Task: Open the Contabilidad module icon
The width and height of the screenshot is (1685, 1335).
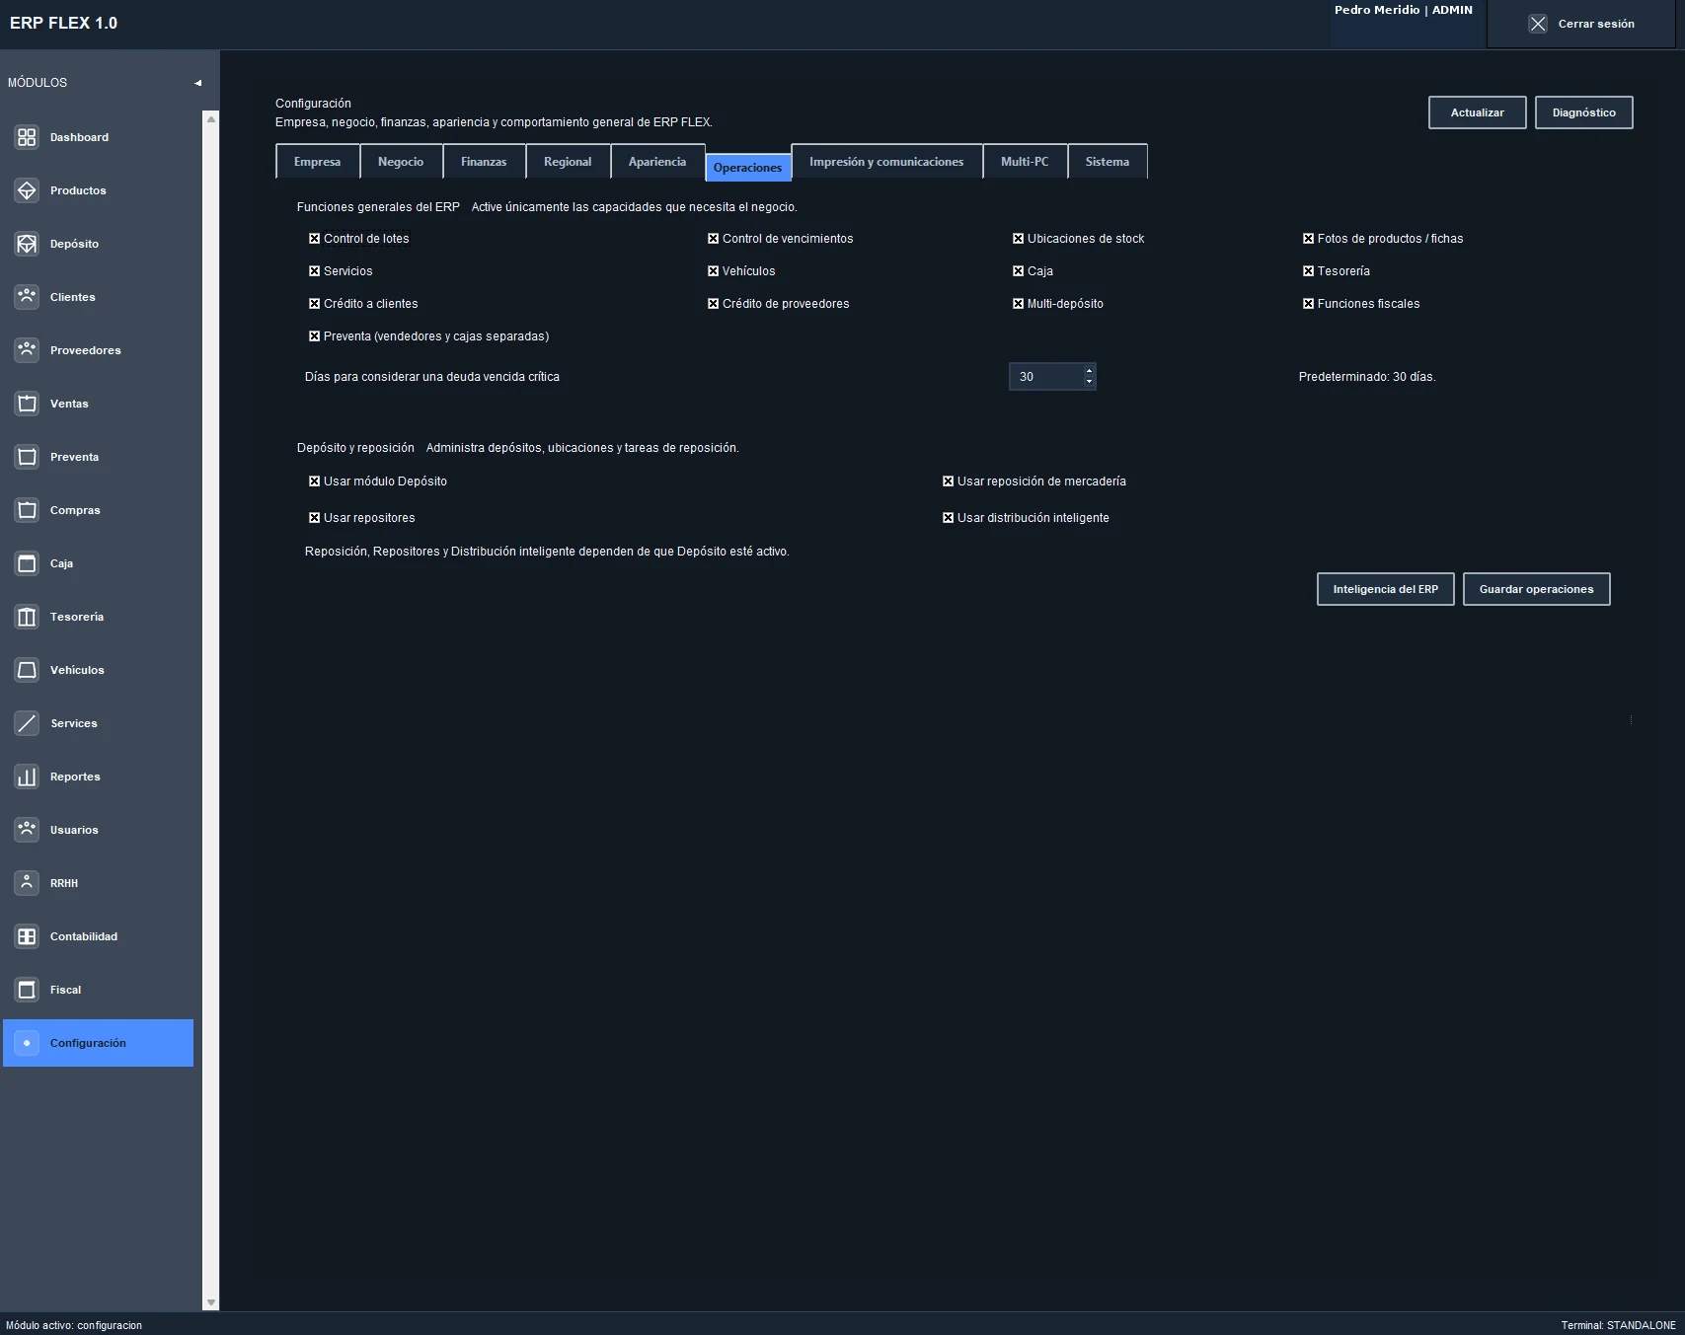Action: tap(27, 936)
